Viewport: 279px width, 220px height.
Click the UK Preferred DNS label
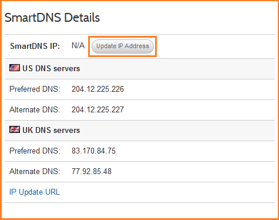[35, 151]
